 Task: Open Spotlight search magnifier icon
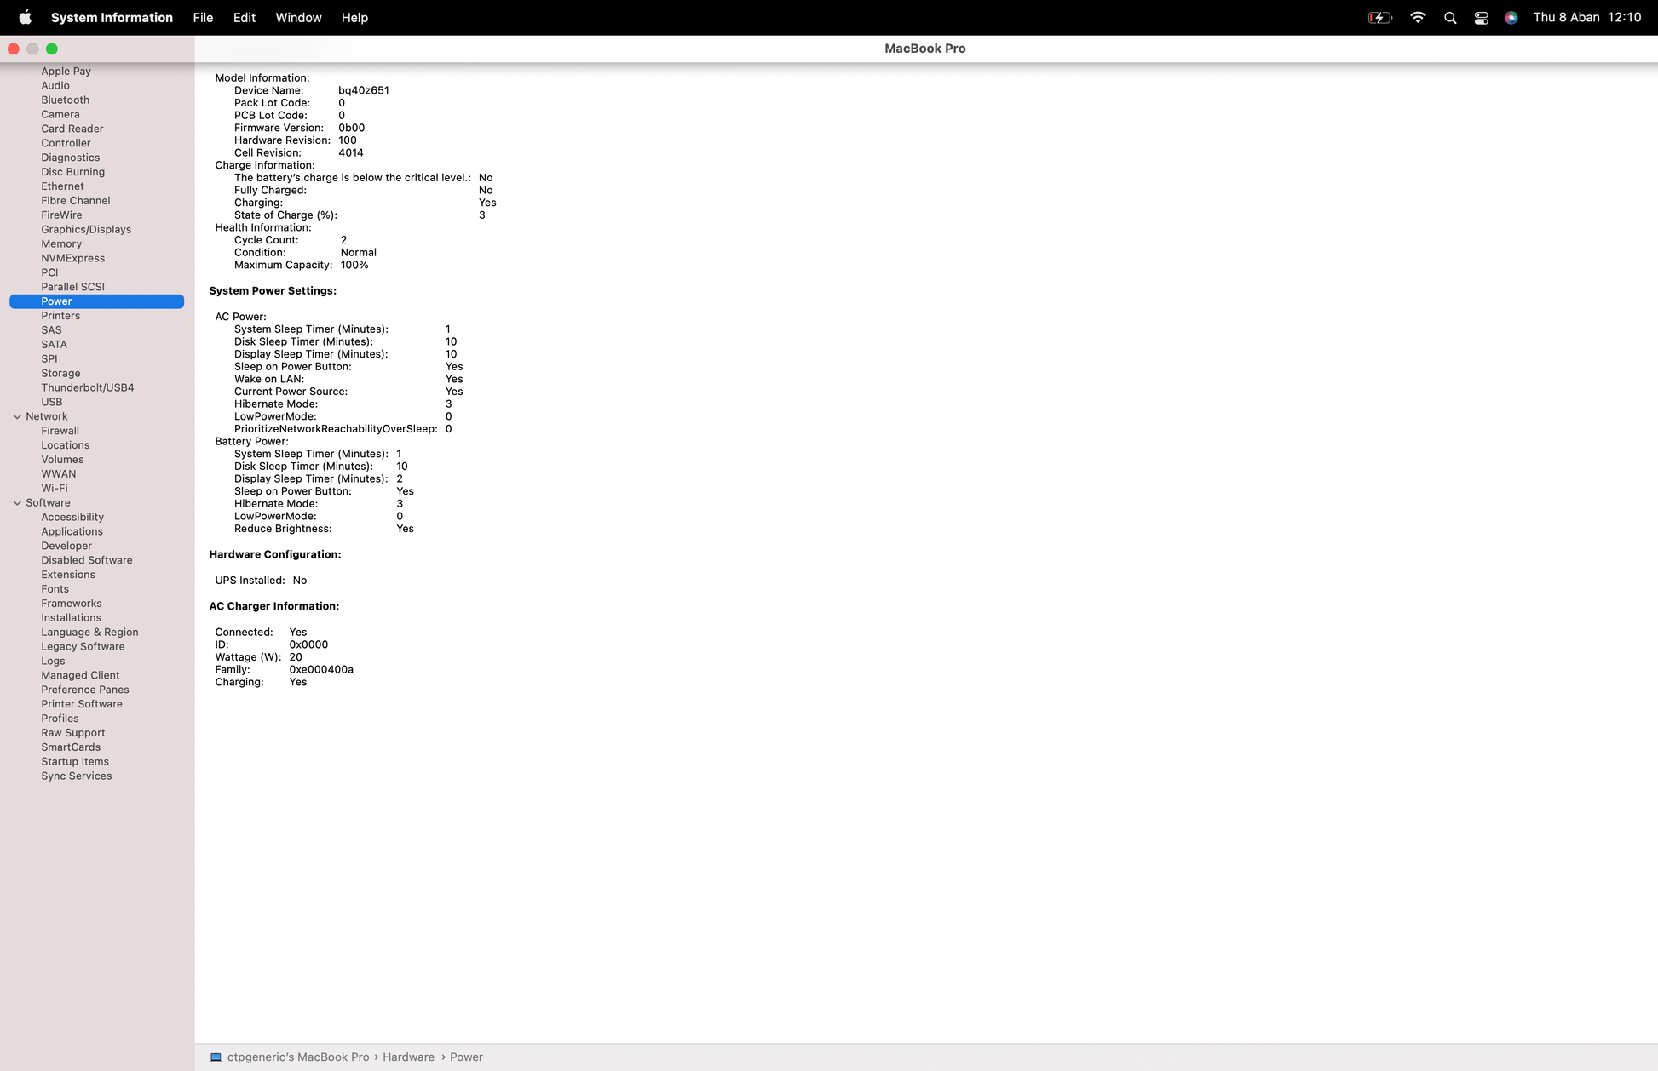click(x=1450, y=17)
